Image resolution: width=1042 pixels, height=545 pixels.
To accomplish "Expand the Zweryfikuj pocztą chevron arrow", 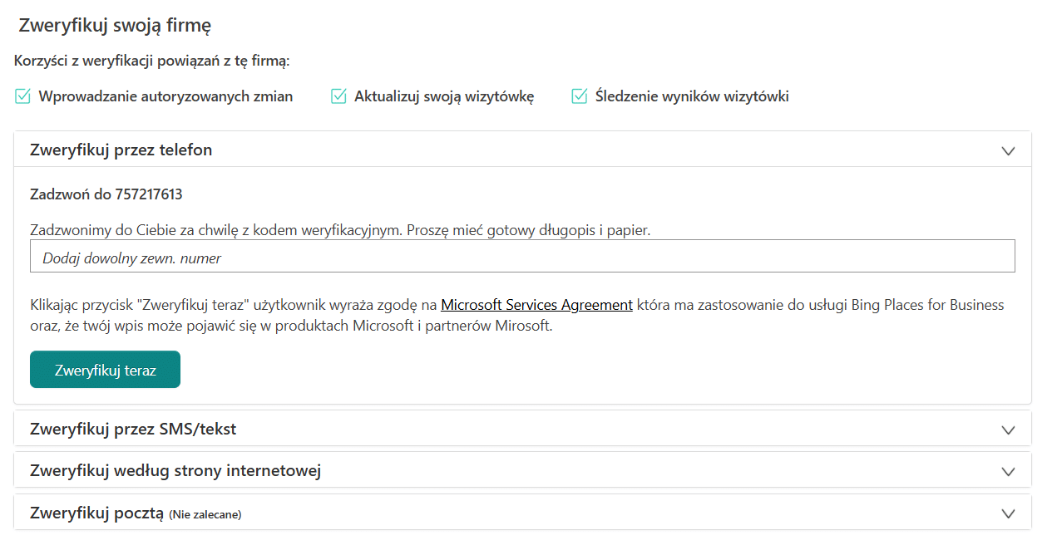I will click(x=1009, y=513).
